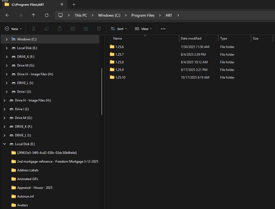
Task: Click the Rename icon in toolbar
Action: (73, 29)
